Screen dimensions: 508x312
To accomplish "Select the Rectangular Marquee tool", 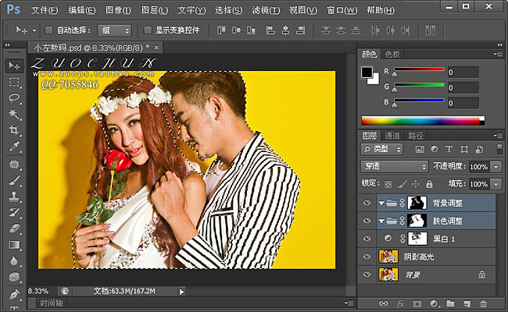I will 14,82.
